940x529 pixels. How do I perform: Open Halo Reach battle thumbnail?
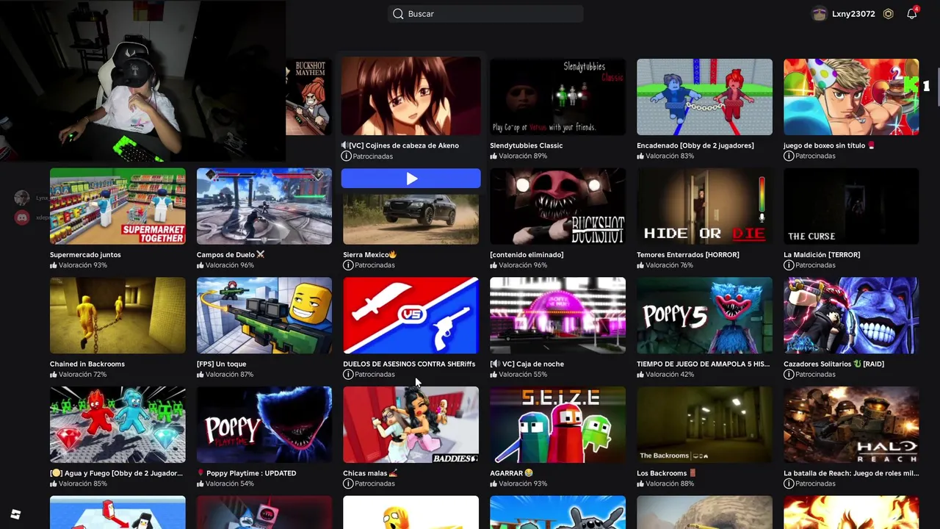coord(851,425)
